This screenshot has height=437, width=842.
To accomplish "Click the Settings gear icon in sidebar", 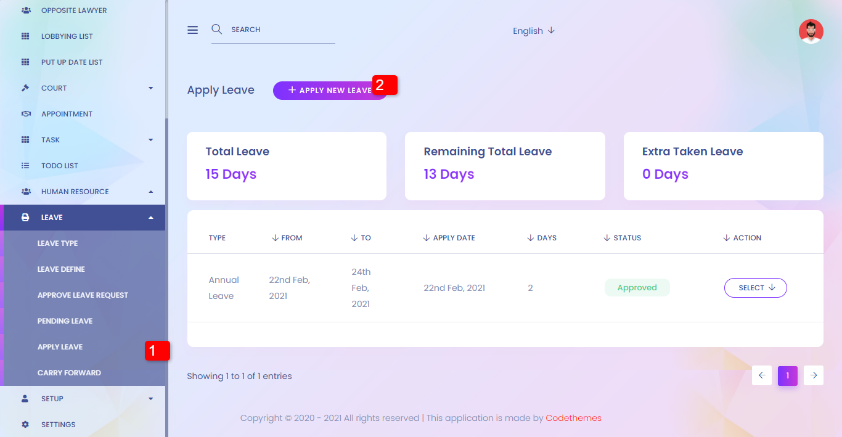I will [25, 425].
